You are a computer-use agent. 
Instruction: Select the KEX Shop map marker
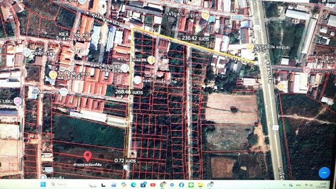96,37
